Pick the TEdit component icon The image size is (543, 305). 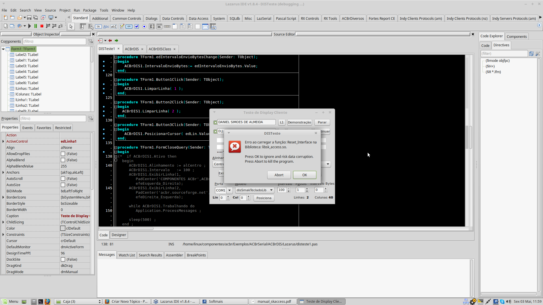(114, 27)
